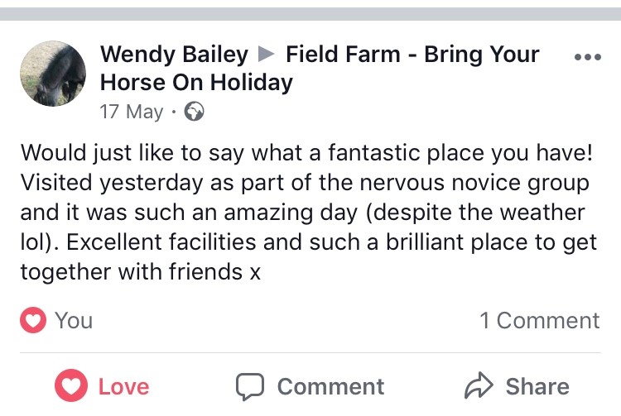
Task: Tap the red heart Love button icon
Action: click(71, 385)
